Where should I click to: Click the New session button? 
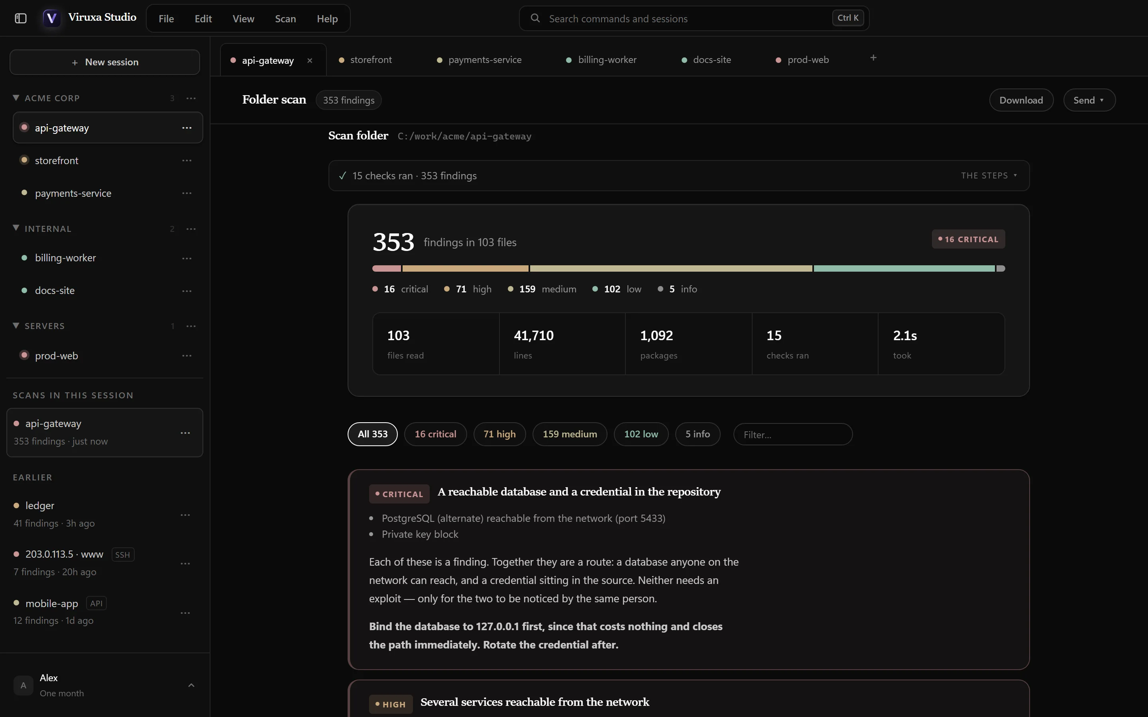coord(105,62)
